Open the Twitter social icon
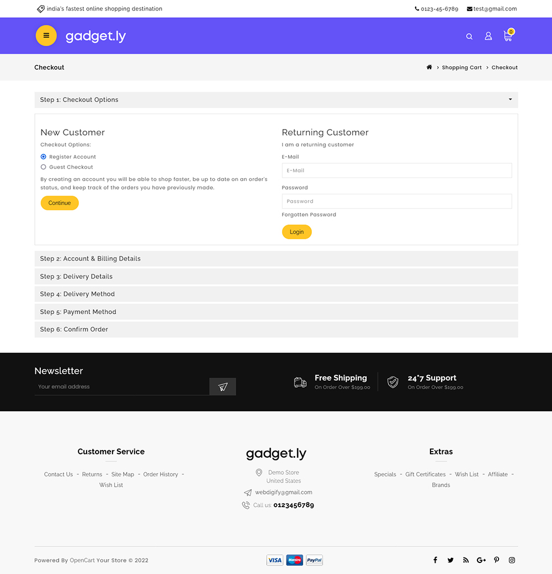The width and height of the screenshot is (552, 574). [x=450, y=560]
